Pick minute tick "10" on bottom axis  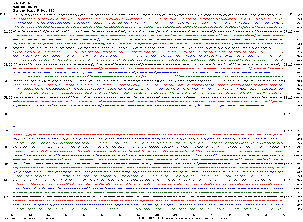(x=193, y=215)
